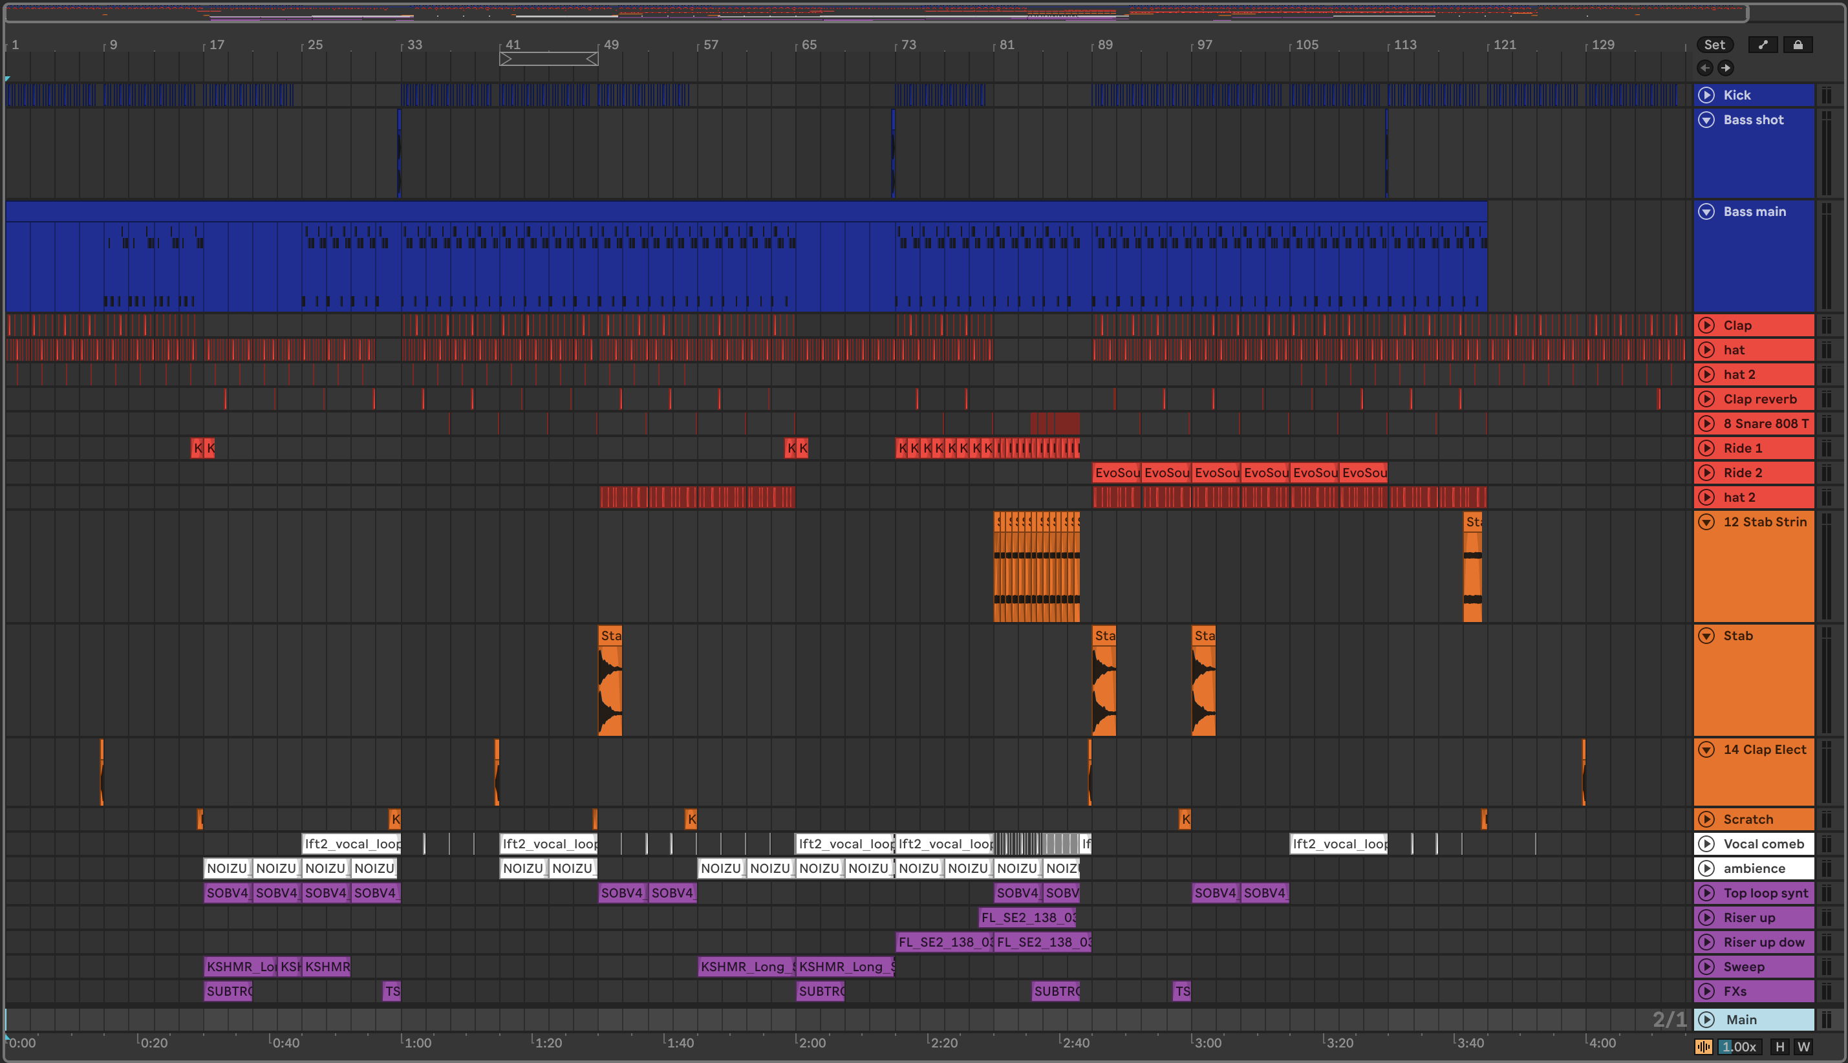Click the arrangement overview bar at top
Image resolution: width=1848 pixels, height=1063 pixels.
[876, 12]
